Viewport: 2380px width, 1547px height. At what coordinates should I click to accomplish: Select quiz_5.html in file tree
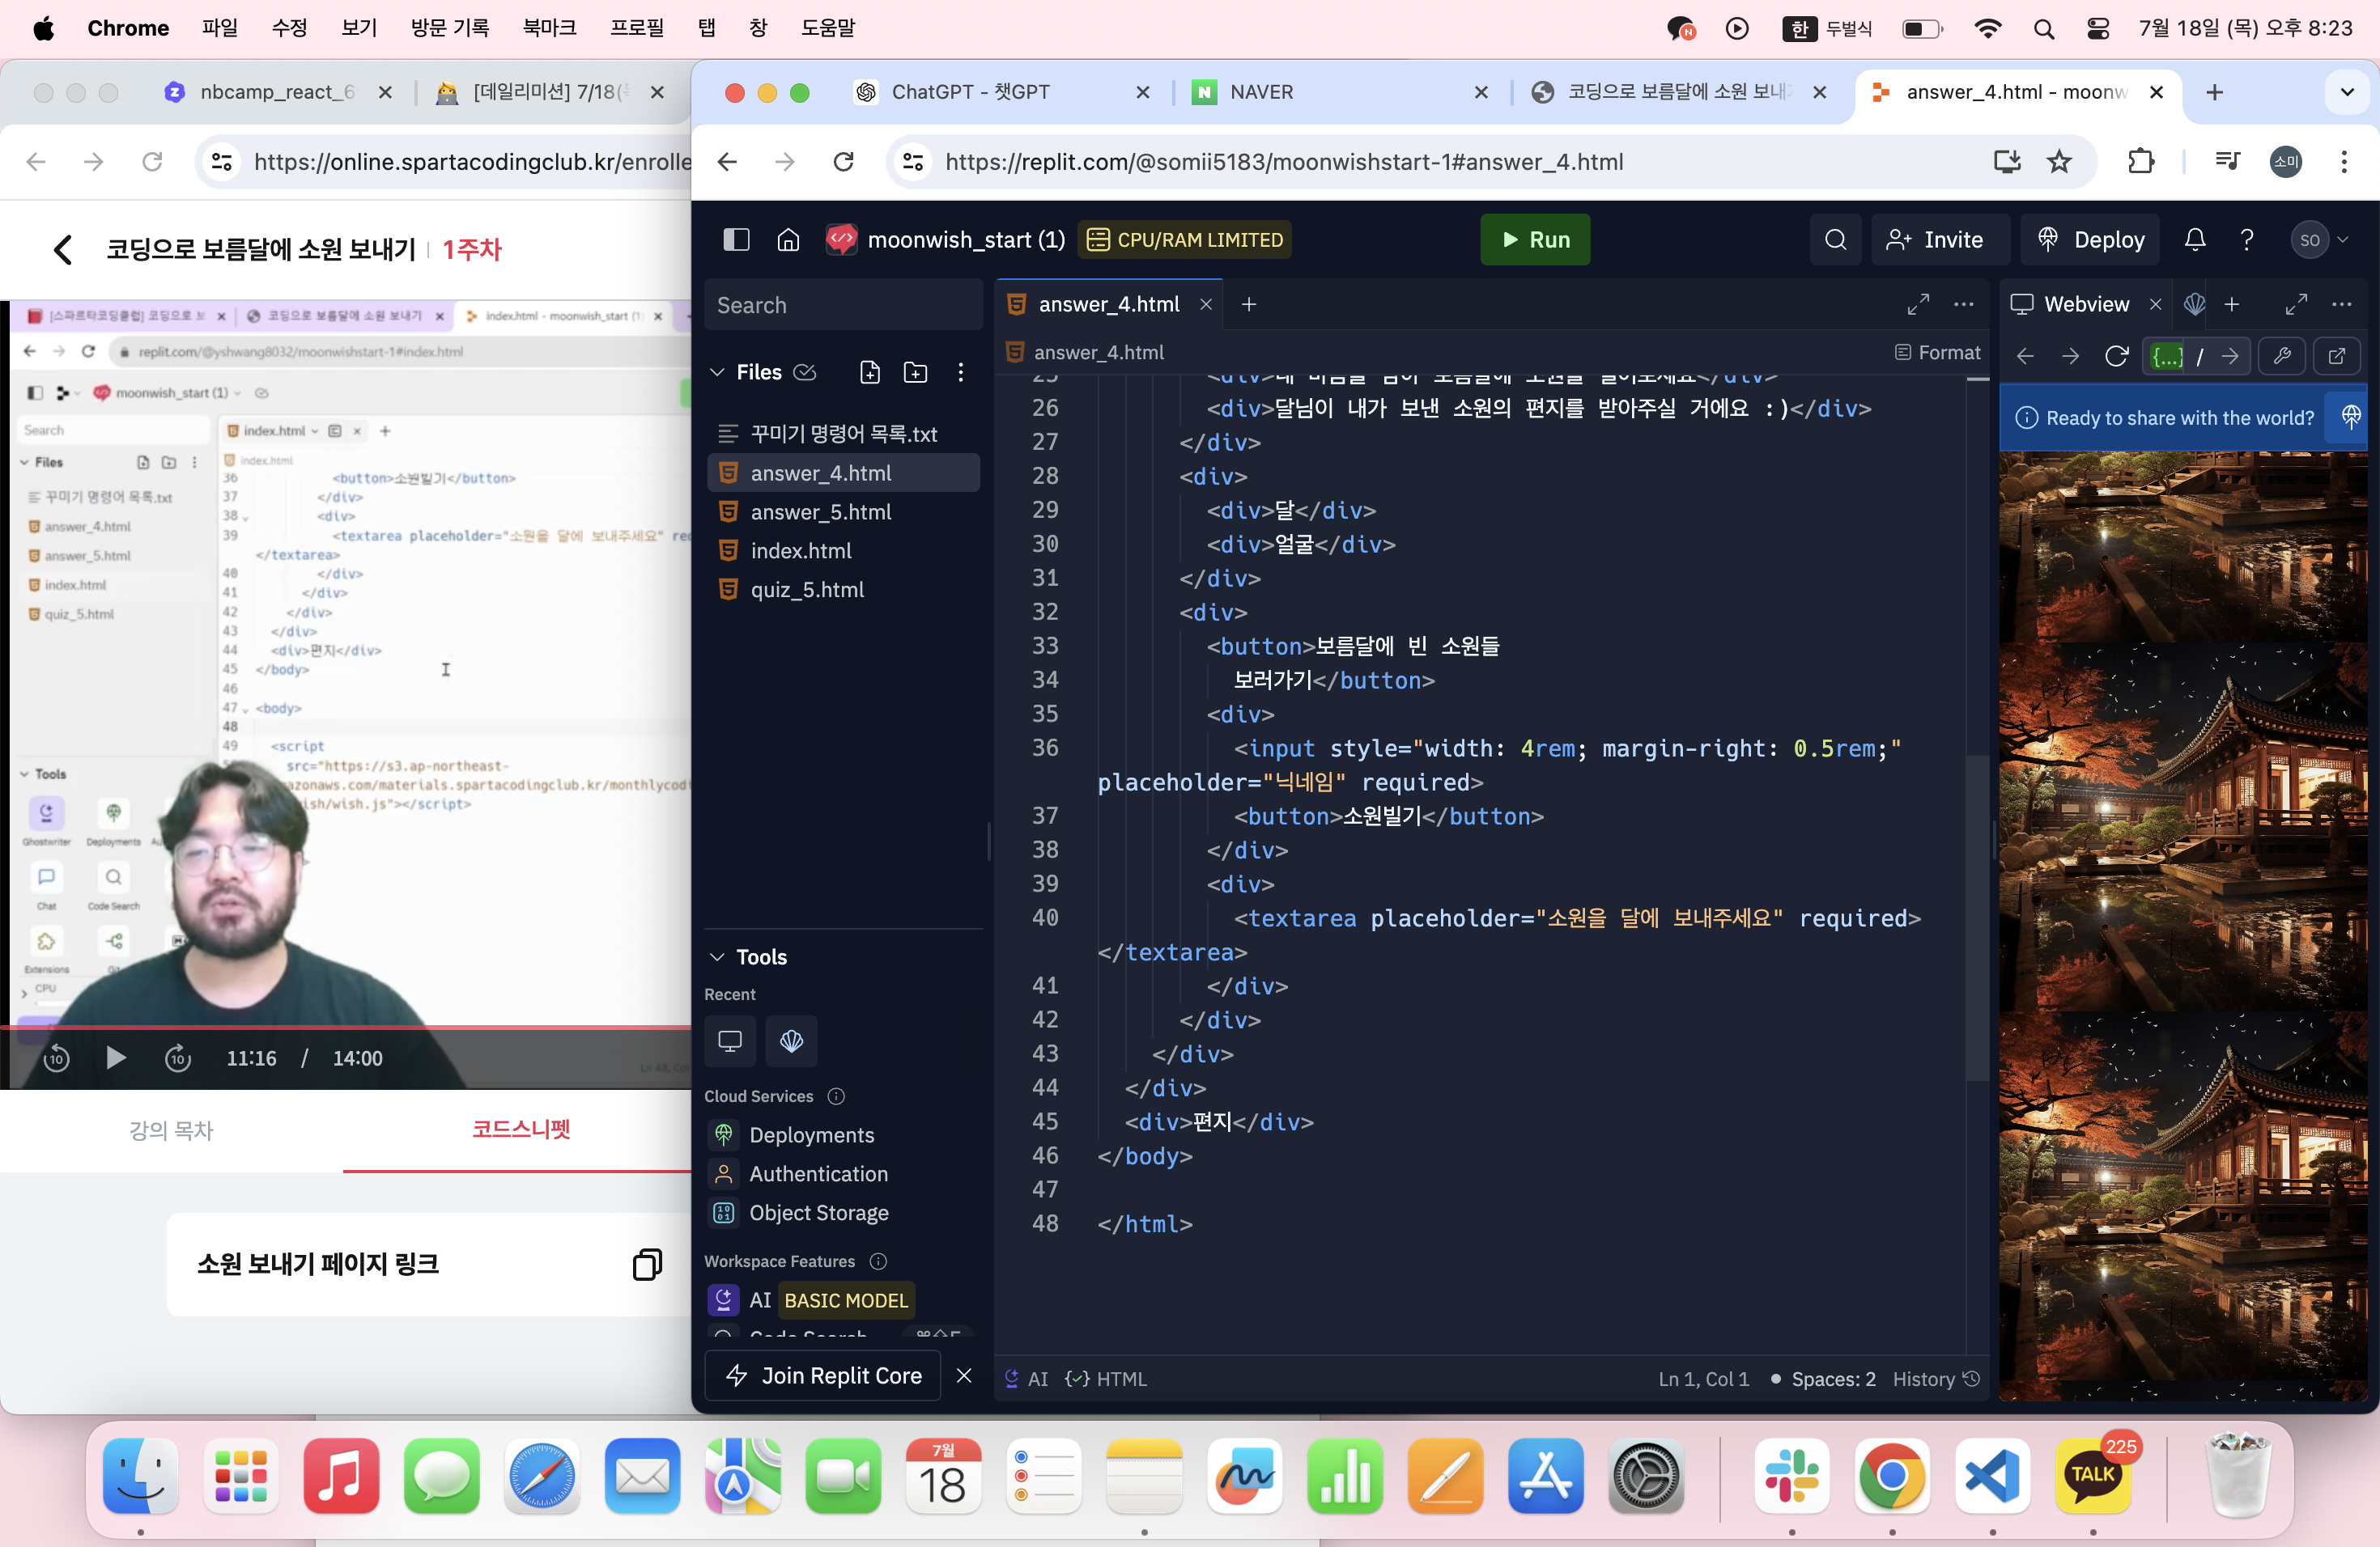click(843, 590)
